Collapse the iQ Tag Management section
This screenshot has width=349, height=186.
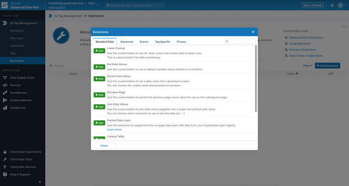click(x=42, y=23)
